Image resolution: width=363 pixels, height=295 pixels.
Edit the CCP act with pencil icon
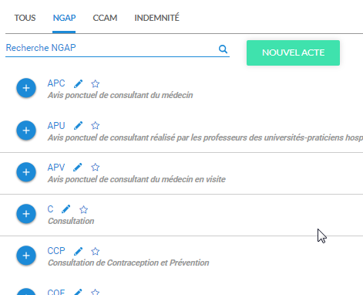(x=79, y=251)
